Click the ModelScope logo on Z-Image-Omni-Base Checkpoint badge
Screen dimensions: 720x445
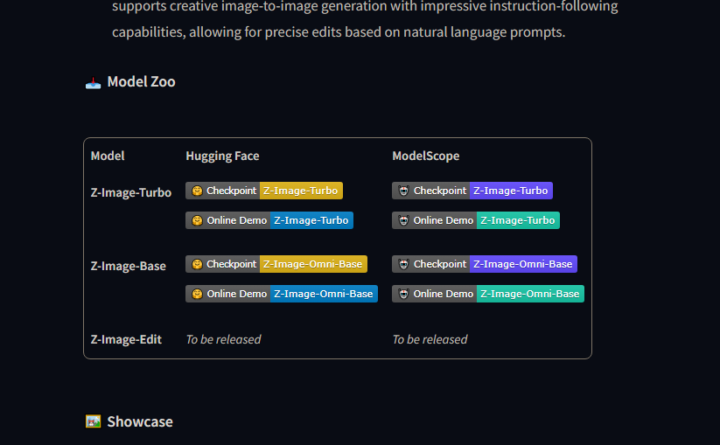(403, 264)
